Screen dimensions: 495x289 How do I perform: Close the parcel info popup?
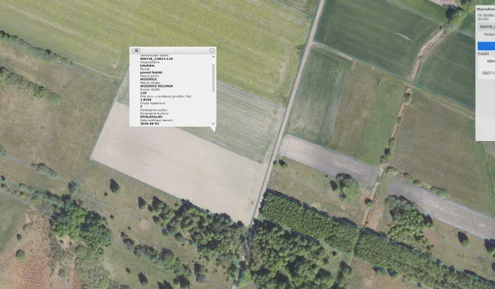(212, 50)
